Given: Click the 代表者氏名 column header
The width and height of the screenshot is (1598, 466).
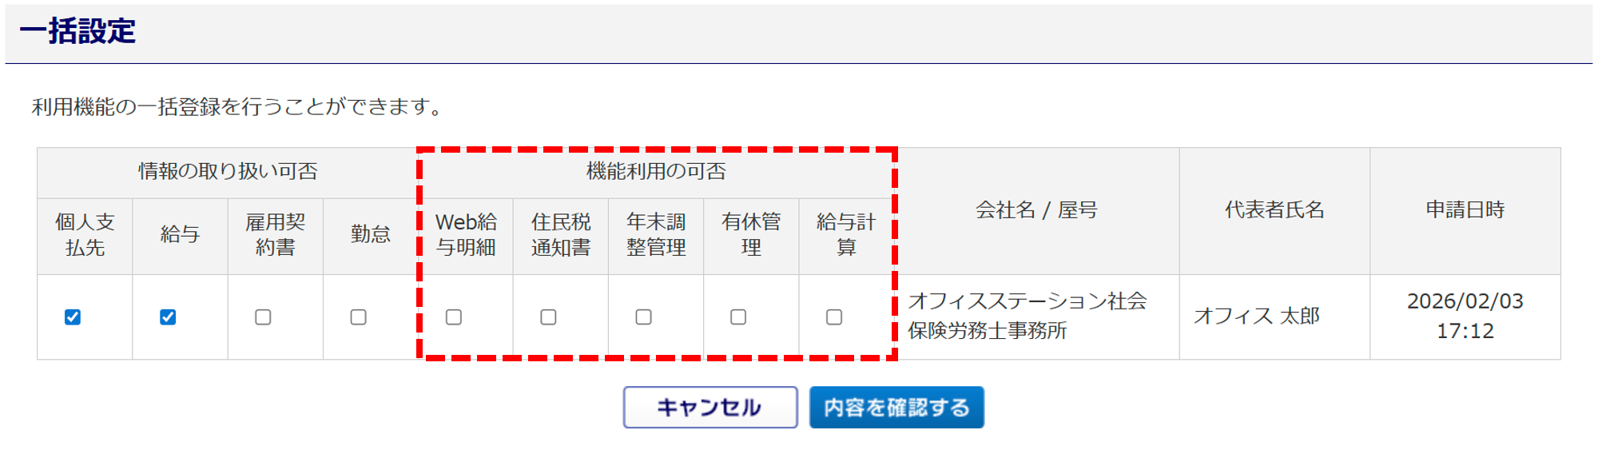Looking at the screenshot, I should [x=1274, y=210].
